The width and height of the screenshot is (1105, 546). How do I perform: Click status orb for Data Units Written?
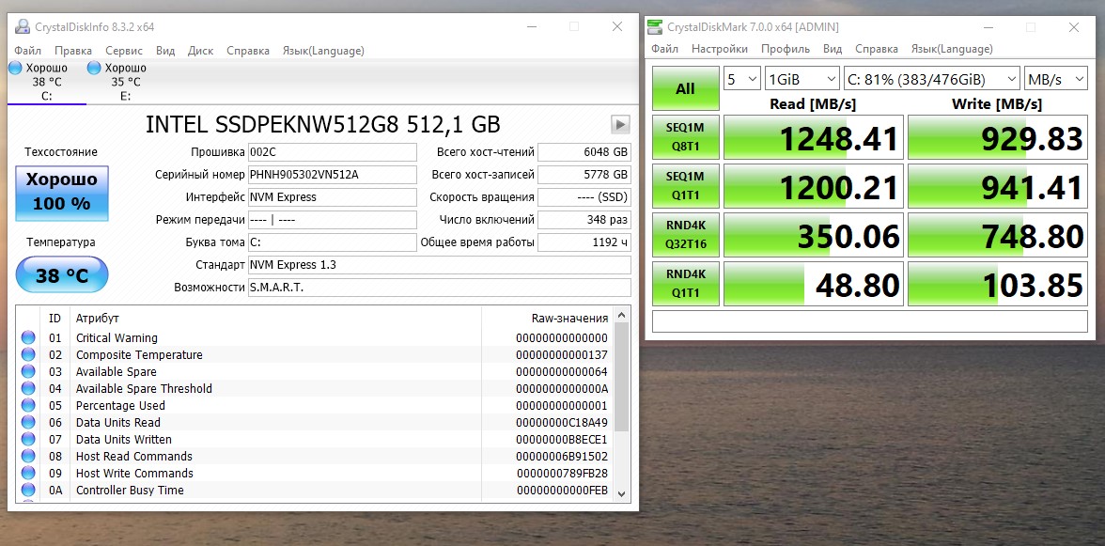pos(28,440)
